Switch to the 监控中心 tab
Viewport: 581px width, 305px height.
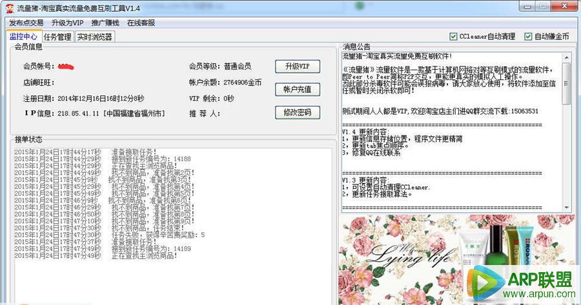click(24, 37)
